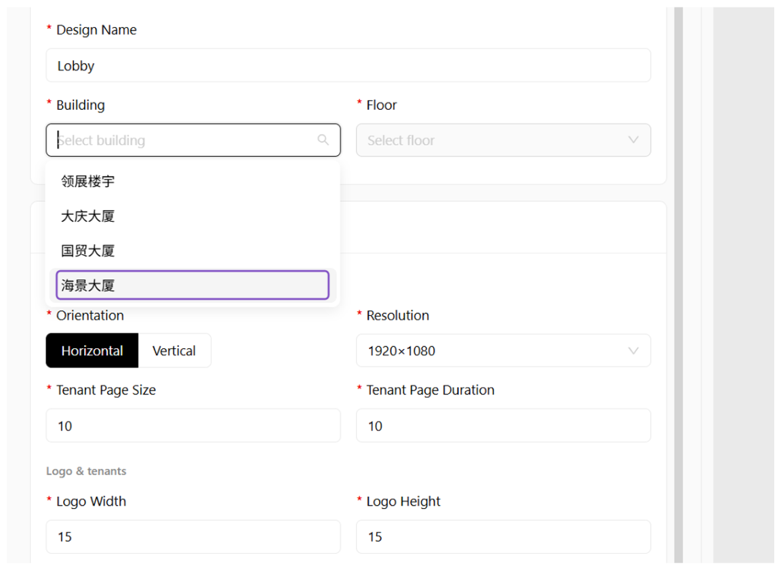Image resolution: width=781 pixels, height=570 pixels.
Task: Click the Logo Height label
Action: 403,502
